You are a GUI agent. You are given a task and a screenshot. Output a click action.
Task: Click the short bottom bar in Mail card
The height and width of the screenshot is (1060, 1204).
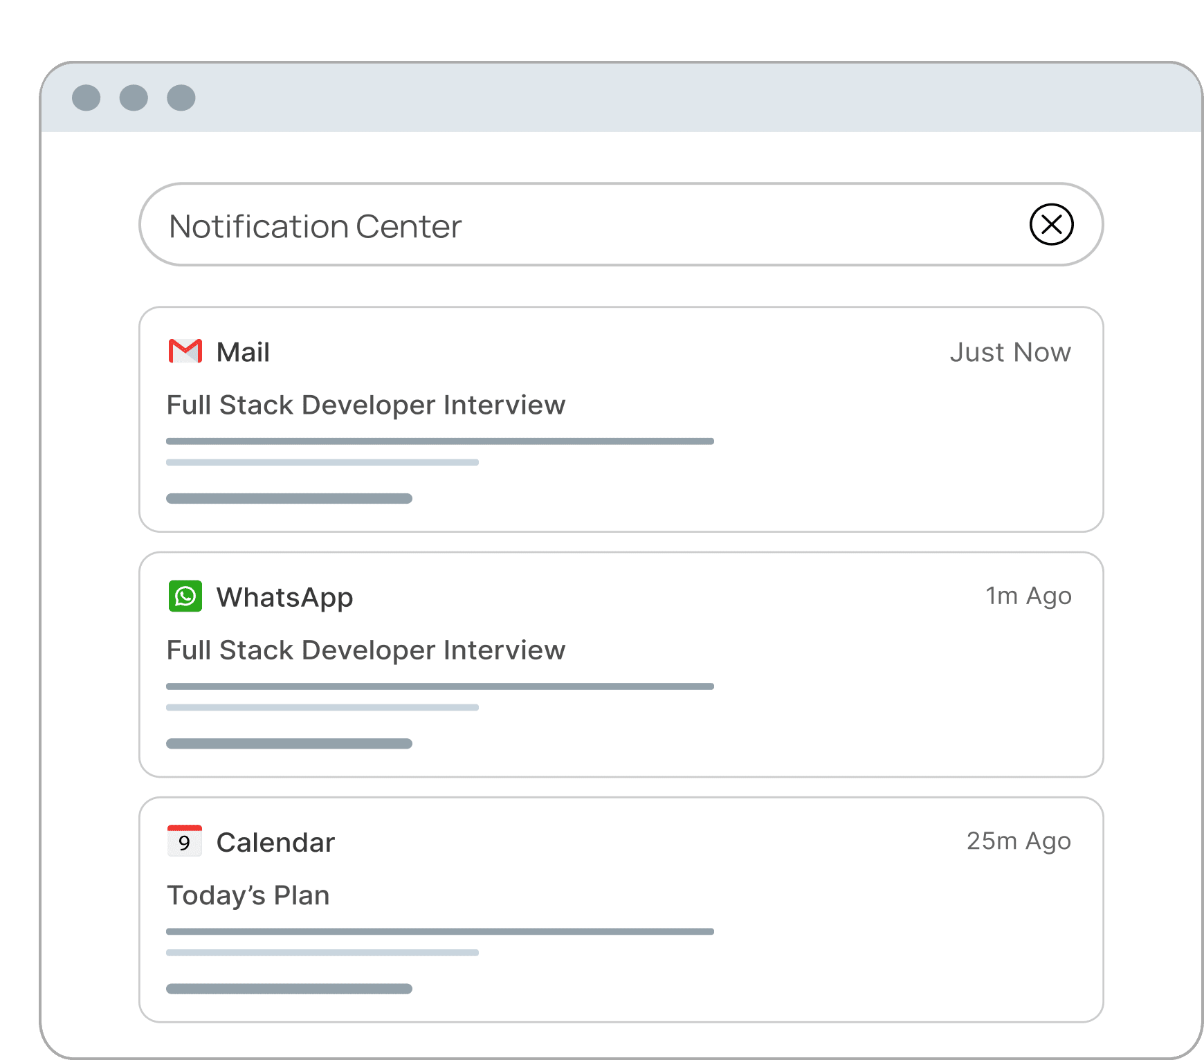(x=289, y=499)
